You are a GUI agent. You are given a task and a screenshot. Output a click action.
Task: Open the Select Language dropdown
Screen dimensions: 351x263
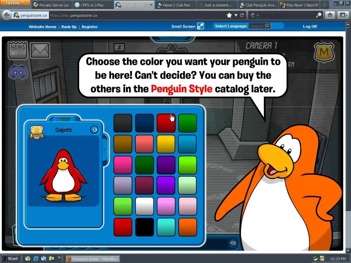click(x=260, y=26)
